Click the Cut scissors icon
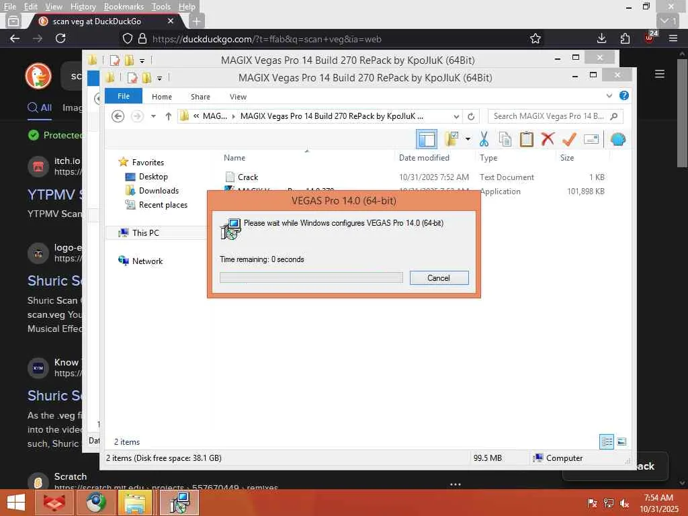Screen dimensions: 688x516 tap(484, 139)
